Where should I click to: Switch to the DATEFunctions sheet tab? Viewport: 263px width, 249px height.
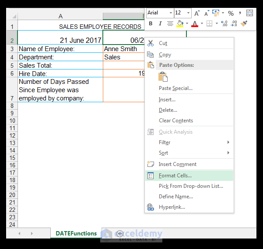(76, 233)
